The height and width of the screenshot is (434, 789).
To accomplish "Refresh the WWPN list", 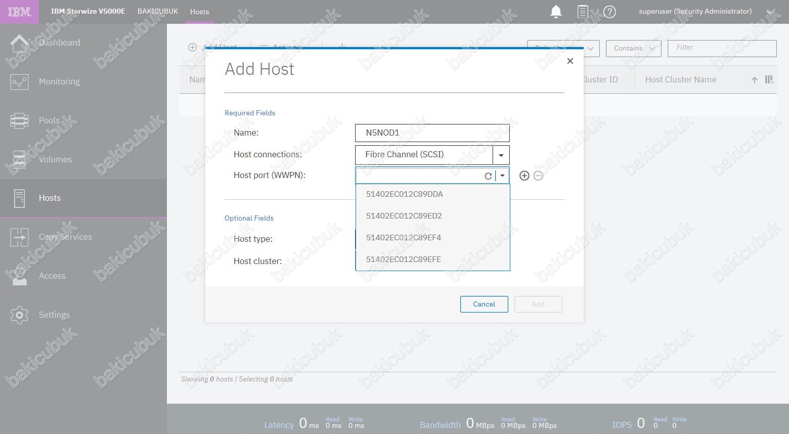I will pyautogui.click(x=488, y=176).
